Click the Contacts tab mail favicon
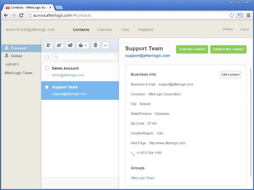Image resolution: width=254 pixels, height=190 pixels. click(x=7, y=8)
